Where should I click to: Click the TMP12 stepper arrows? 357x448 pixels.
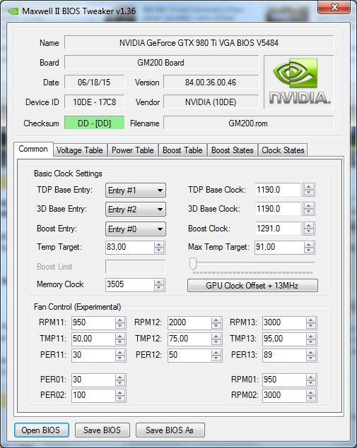coord(216,339)
